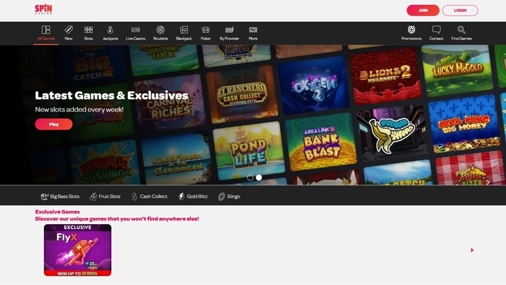Click the red JOIN button
506x285 pixels.
coord(423,10)
